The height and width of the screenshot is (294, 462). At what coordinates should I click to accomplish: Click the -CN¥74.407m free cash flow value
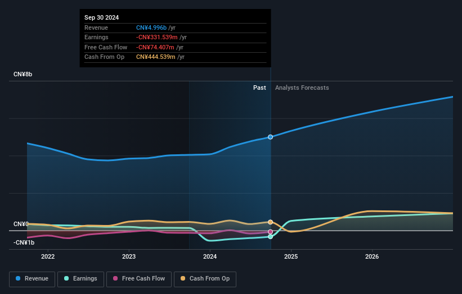point(155,47)
